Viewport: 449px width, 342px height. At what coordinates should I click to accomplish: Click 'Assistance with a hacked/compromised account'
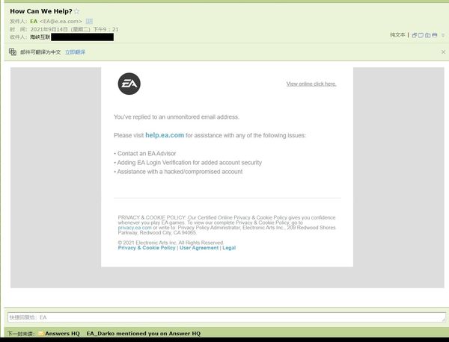point(180,172)
